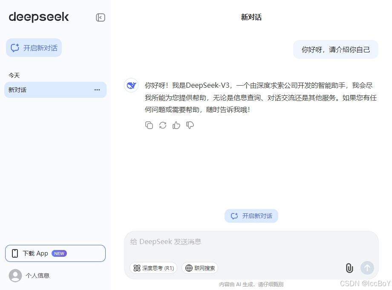Start new chat from sidebar 开启新对话 button
Screen dimensions: 392x290
point(34,48)
